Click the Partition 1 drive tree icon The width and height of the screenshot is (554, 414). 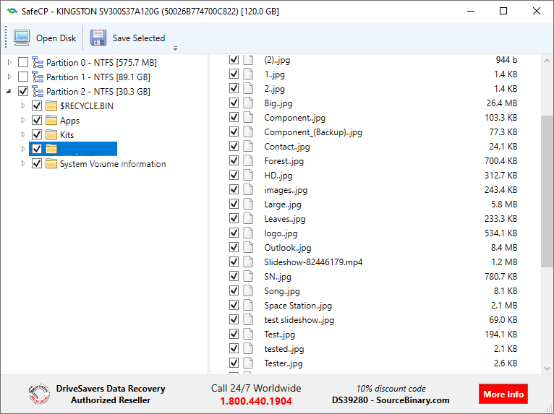click(38, 77)
